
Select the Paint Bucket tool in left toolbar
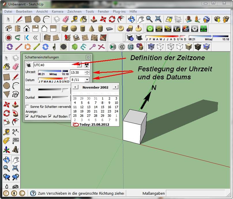tap(6, 67)
